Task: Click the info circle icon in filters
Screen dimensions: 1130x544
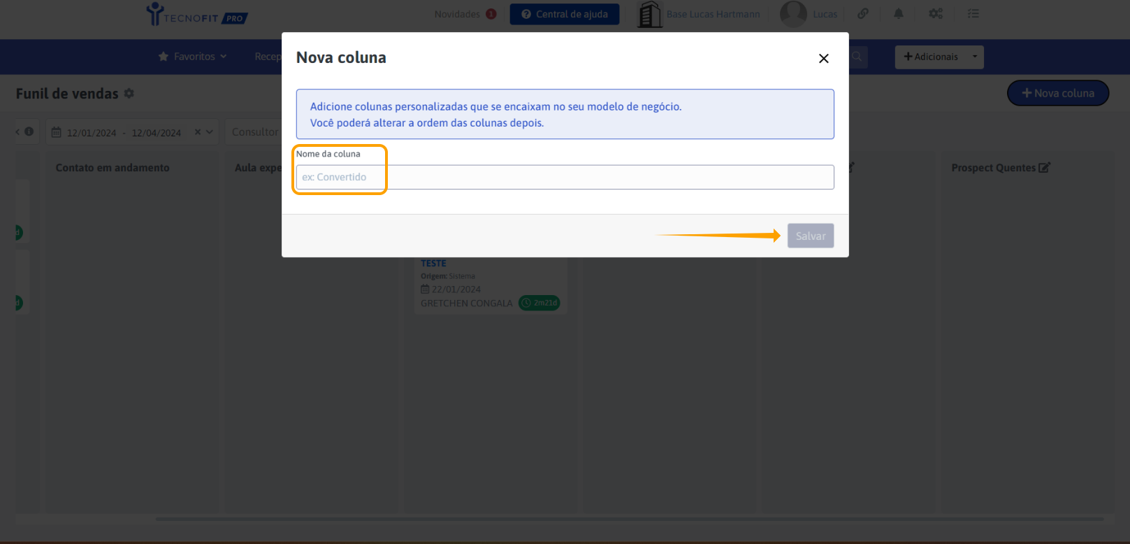Action: pos(29,131)
